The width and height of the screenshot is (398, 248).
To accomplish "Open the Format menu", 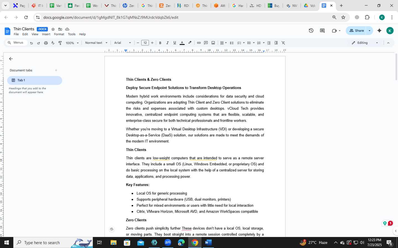I will point(59,34).
